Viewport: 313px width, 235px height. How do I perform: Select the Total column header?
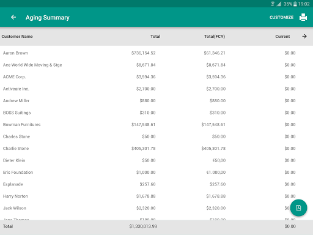click(x=155, y=37)
